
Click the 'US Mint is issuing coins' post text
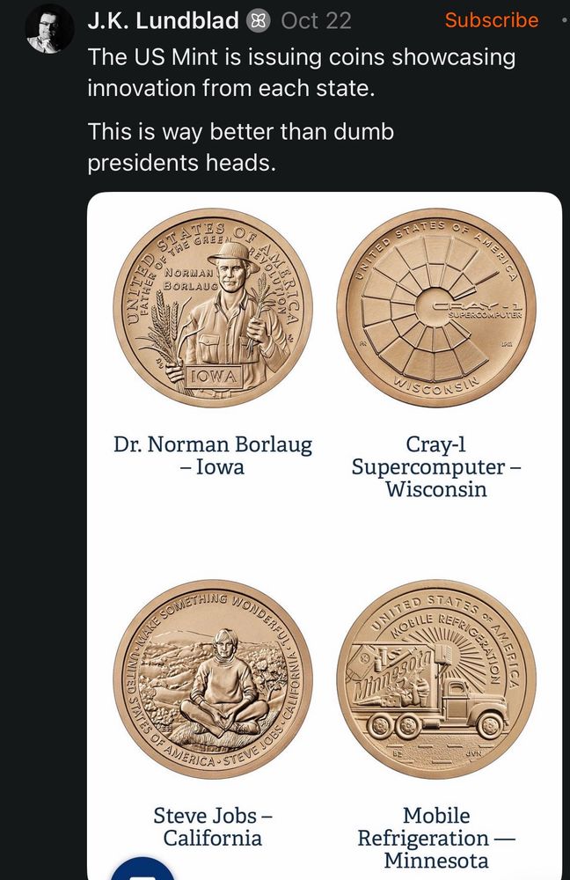click(301, 73)
